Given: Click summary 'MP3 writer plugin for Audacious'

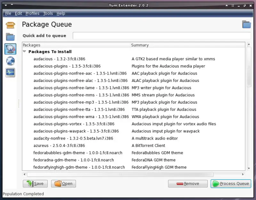Looking at the screenshot, I should 161,88.
